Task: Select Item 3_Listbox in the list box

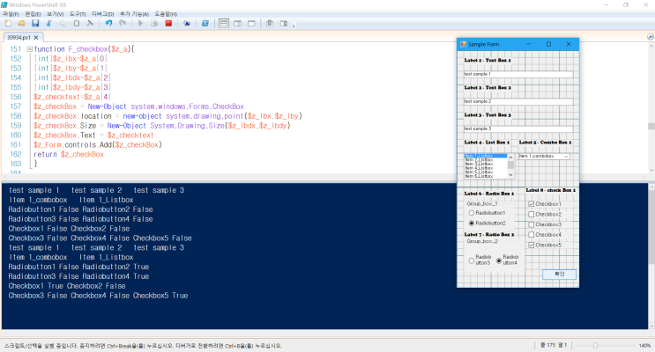Action: 486,164
